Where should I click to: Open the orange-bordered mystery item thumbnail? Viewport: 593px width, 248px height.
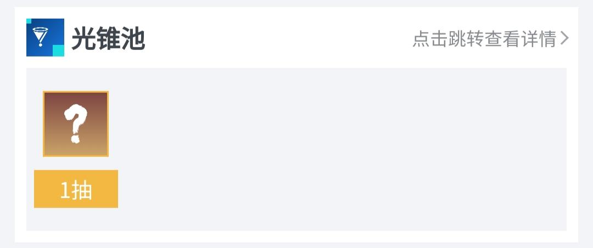point(76,124)
